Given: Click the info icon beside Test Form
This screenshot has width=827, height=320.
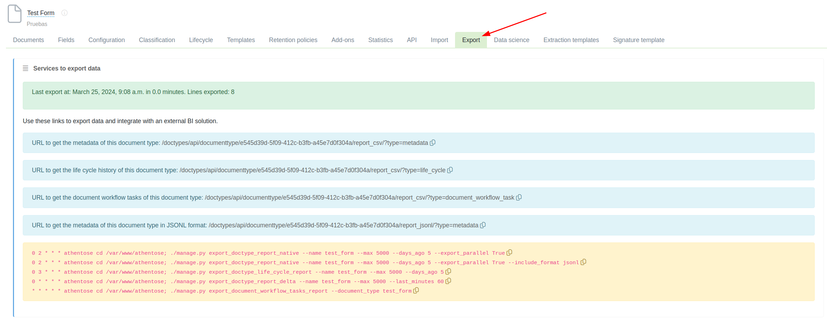Looking at the screenshot, I should point(65,13).
